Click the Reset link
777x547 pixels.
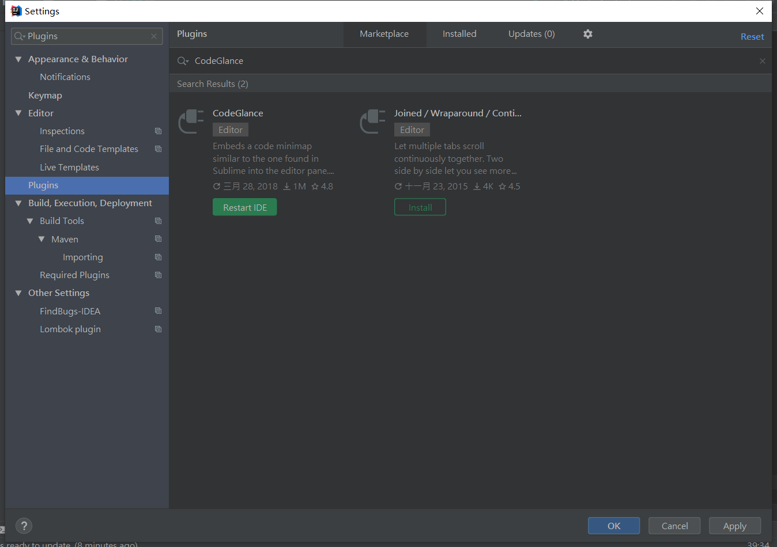pos(752,36)
